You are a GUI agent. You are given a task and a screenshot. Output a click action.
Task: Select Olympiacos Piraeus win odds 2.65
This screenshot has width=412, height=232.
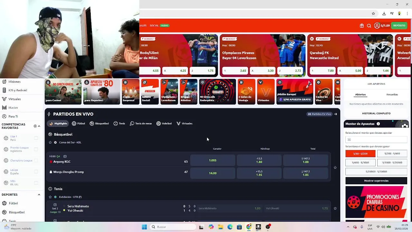tap(234, 71)
